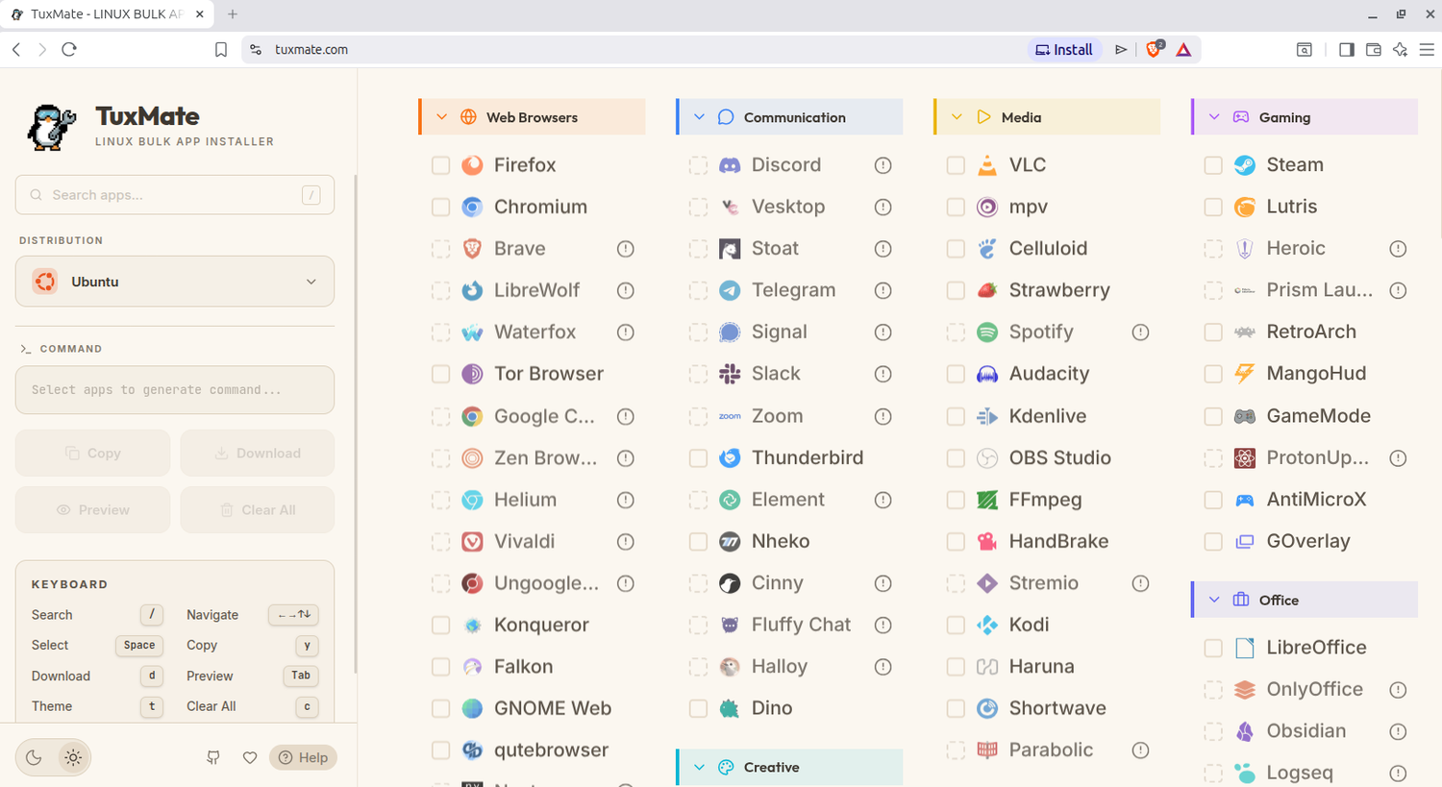Tick the RetroArch checkbox
The width and height of the screenshot is (1442, 787).
pos(1214,332)
